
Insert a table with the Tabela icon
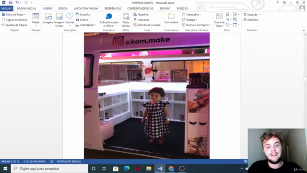(x=35, y=20)
